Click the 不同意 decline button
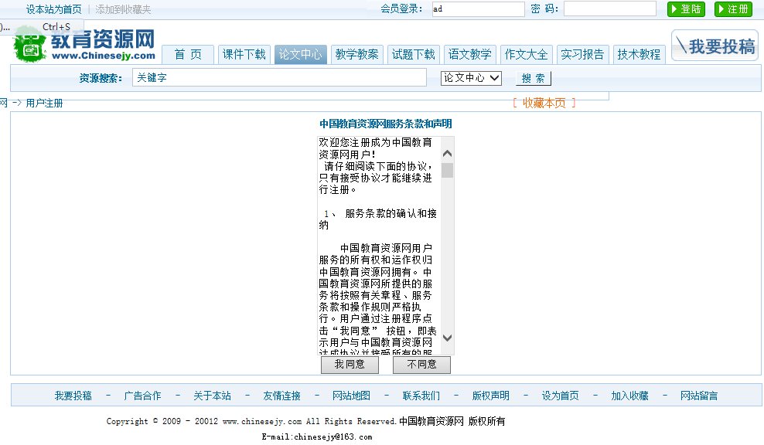Screen dimensions: 764x445 point(421,364)
